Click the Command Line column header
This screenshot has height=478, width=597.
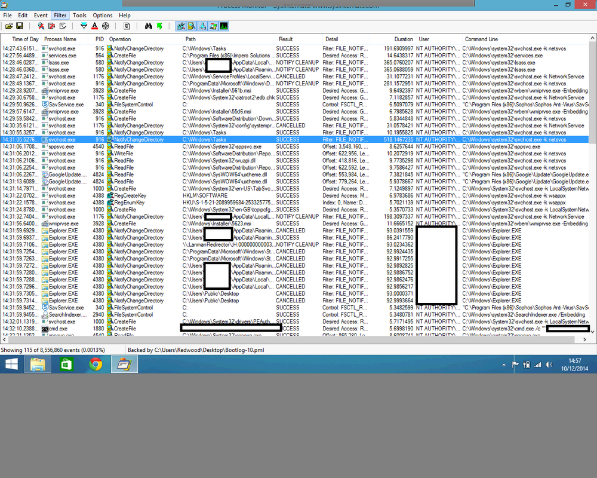click(525, 39)
